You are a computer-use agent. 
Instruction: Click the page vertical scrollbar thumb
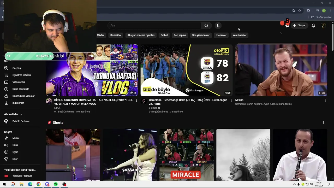coord(333,37)
